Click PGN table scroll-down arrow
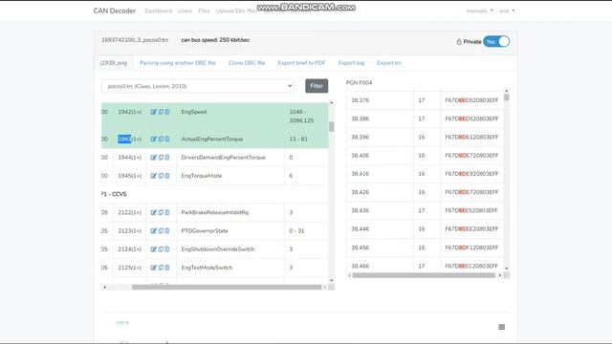This screenshot has height=344, width=612. click(506, 269)
